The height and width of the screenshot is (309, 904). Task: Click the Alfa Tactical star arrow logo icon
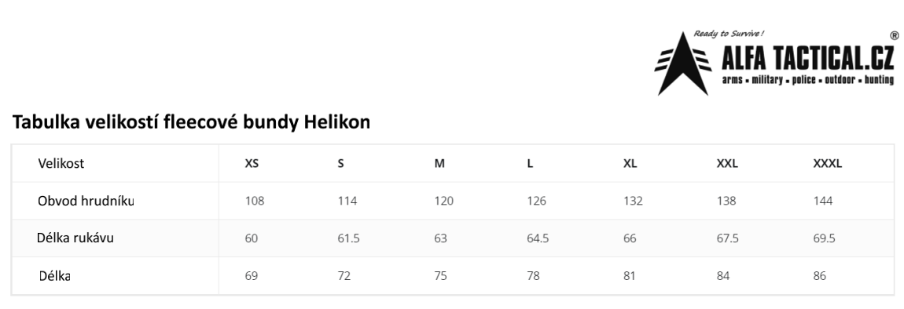pyautogui.click(x=682, y=64)
